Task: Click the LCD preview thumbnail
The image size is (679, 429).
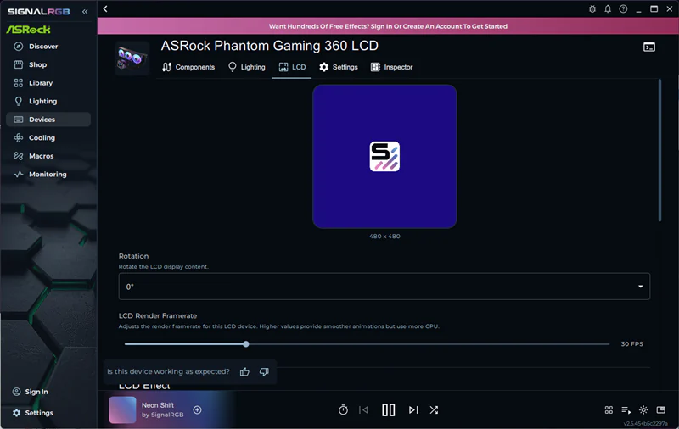Action: (x=384, y=156)
